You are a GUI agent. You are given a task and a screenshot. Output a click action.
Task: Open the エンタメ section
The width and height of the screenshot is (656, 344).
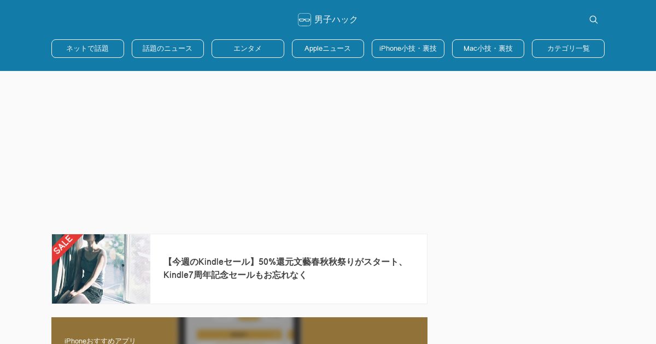[x=248, y=49]
